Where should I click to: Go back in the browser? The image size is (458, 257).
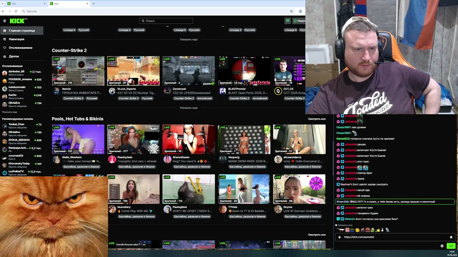tap(3, 11)
